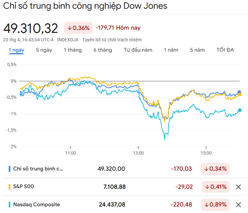Select the "1 ngày" time range tab

[x=16, y=50]
